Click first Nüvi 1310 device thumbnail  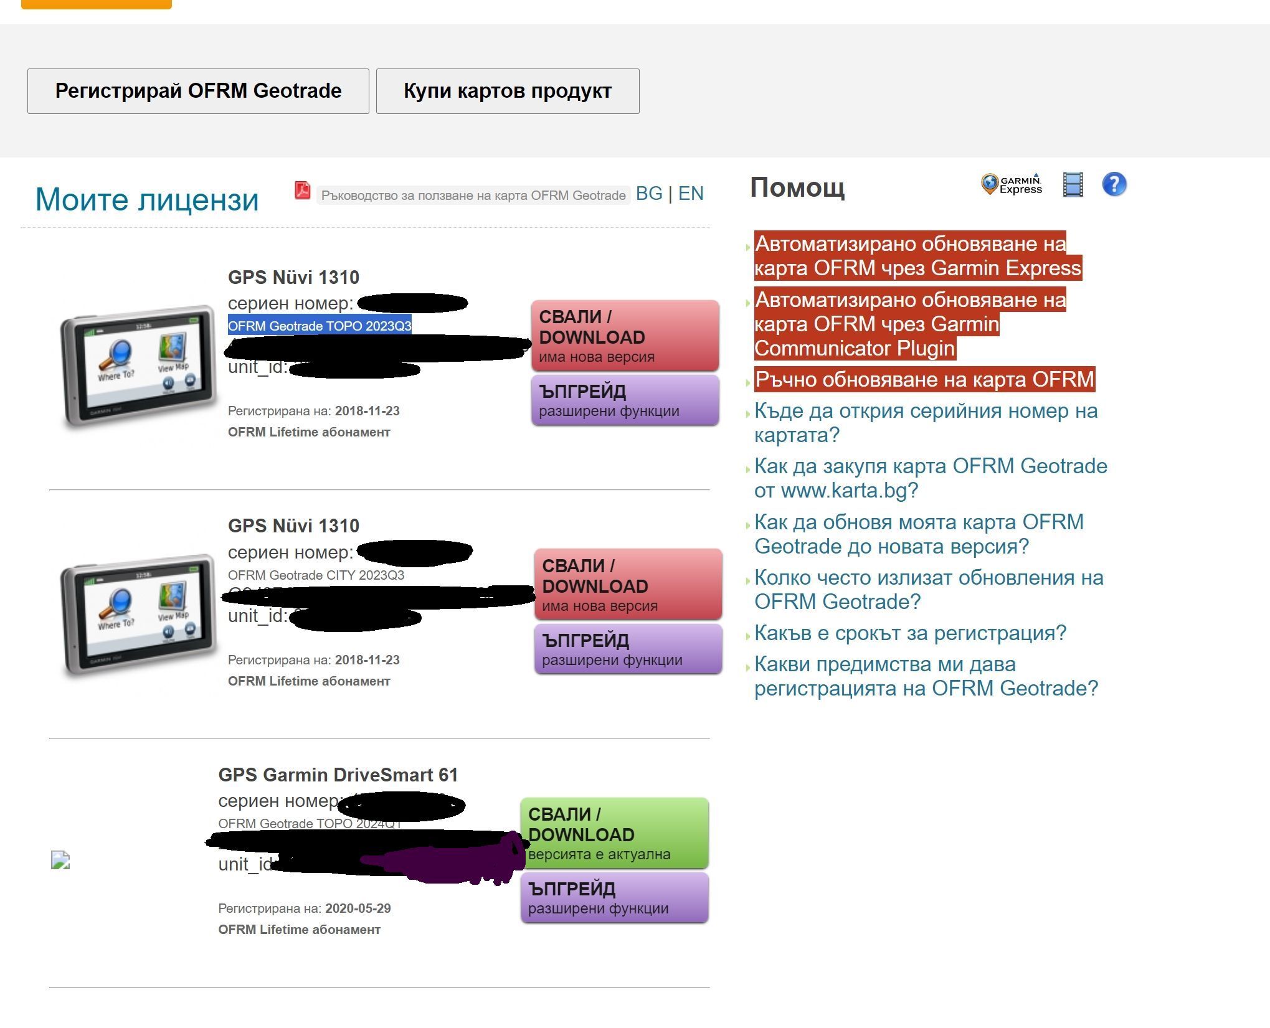(x=138, y=365)
